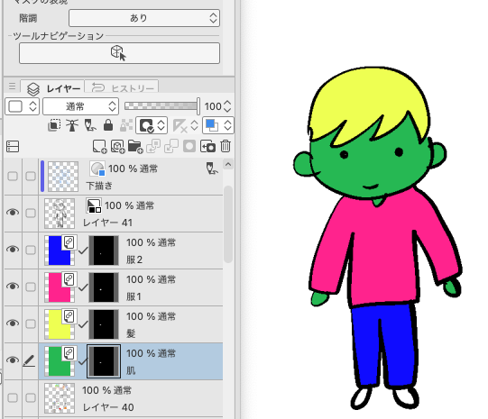Create a new raster layer

[99, 146]
